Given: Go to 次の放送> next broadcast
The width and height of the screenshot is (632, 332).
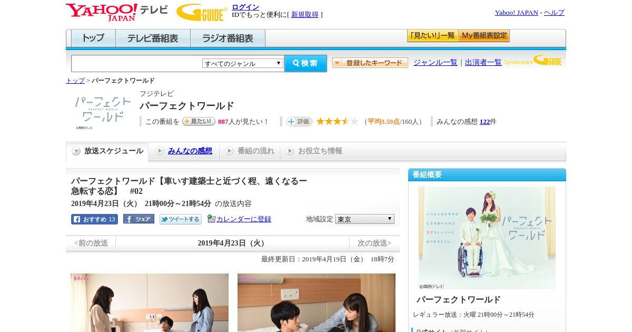Looking at the screenshot, I should [374, 243].
